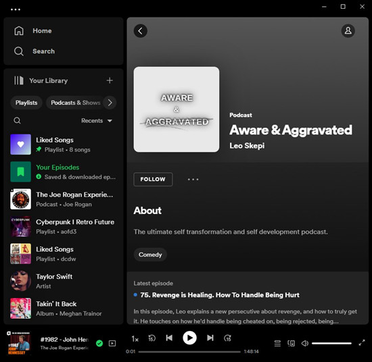Screen dimensions: 372x362
Task: Skip forward 15 seconds
Action: point(227,338)
